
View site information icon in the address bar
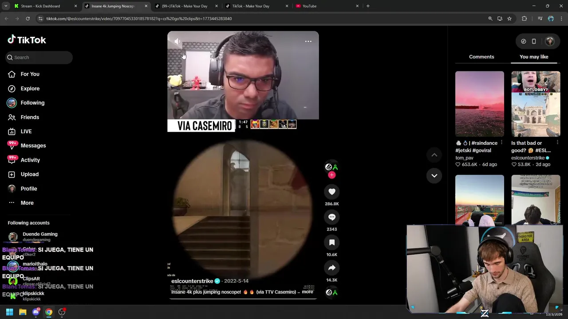(40, 19)
